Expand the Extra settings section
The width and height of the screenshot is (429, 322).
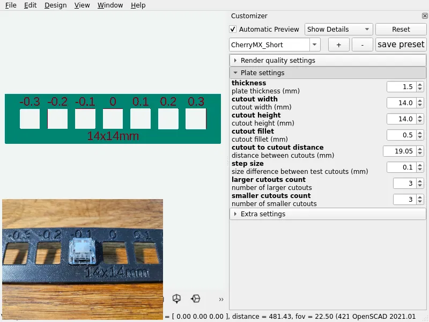pos(263,213)
